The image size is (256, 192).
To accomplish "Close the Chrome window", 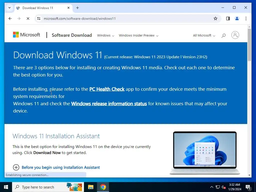I will tap(246, 7).
